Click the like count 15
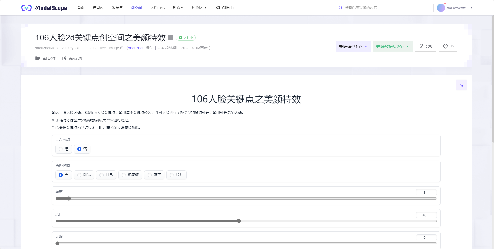 click(x=452, y=46)
